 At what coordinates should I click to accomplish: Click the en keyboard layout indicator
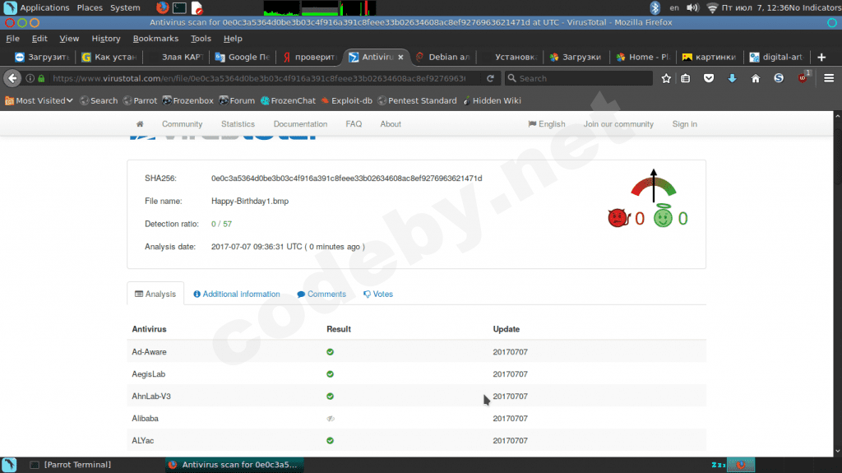(674, 7)
